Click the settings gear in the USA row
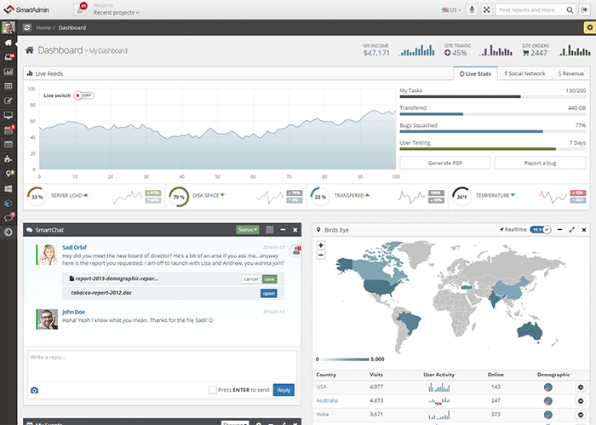Screen dimensions: 596x425 point(581,388)
